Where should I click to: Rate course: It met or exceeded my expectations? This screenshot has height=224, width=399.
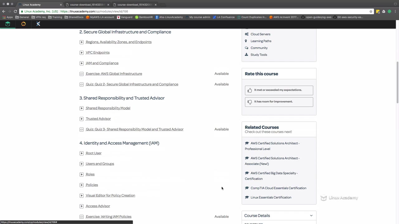(279, 90)
